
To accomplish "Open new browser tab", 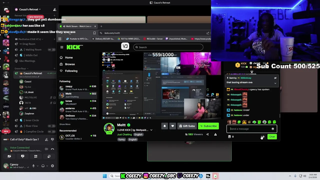I will [x=101, y=26].
